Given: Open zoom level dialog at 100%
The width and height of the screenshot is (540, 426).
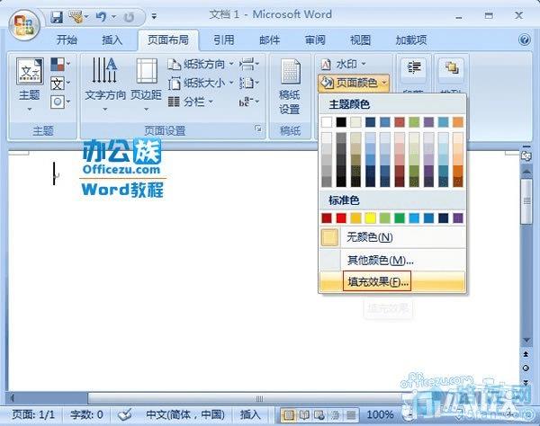Looking at the screenshot, I should click(x=380, y=414).
